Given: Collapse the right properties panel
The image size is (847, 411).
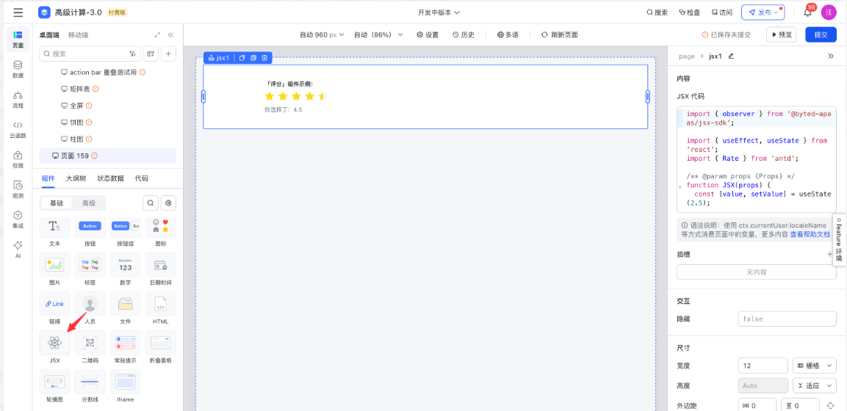Looking at the screenshot, I should [831, 56].
